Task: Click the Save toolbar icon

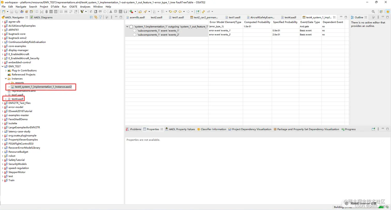Action: click(x=12, y=12)
